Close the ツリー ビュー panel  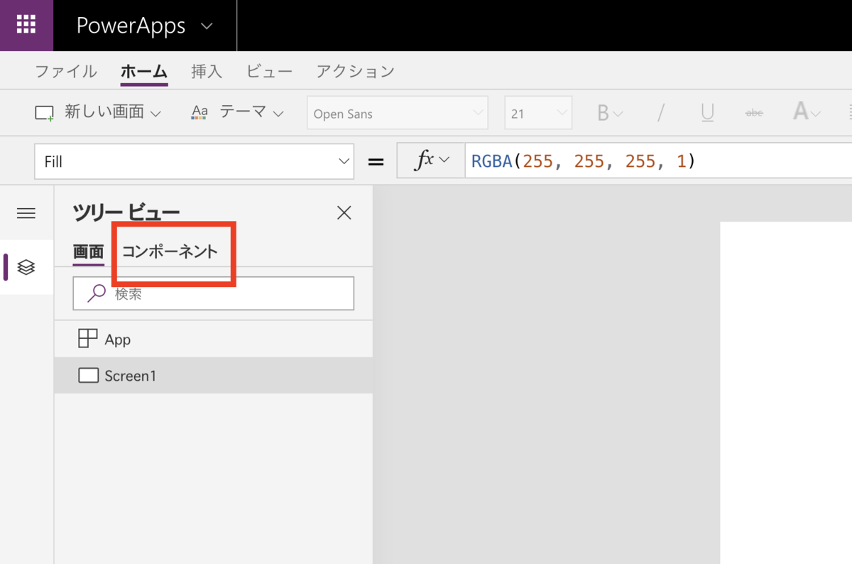344,212
